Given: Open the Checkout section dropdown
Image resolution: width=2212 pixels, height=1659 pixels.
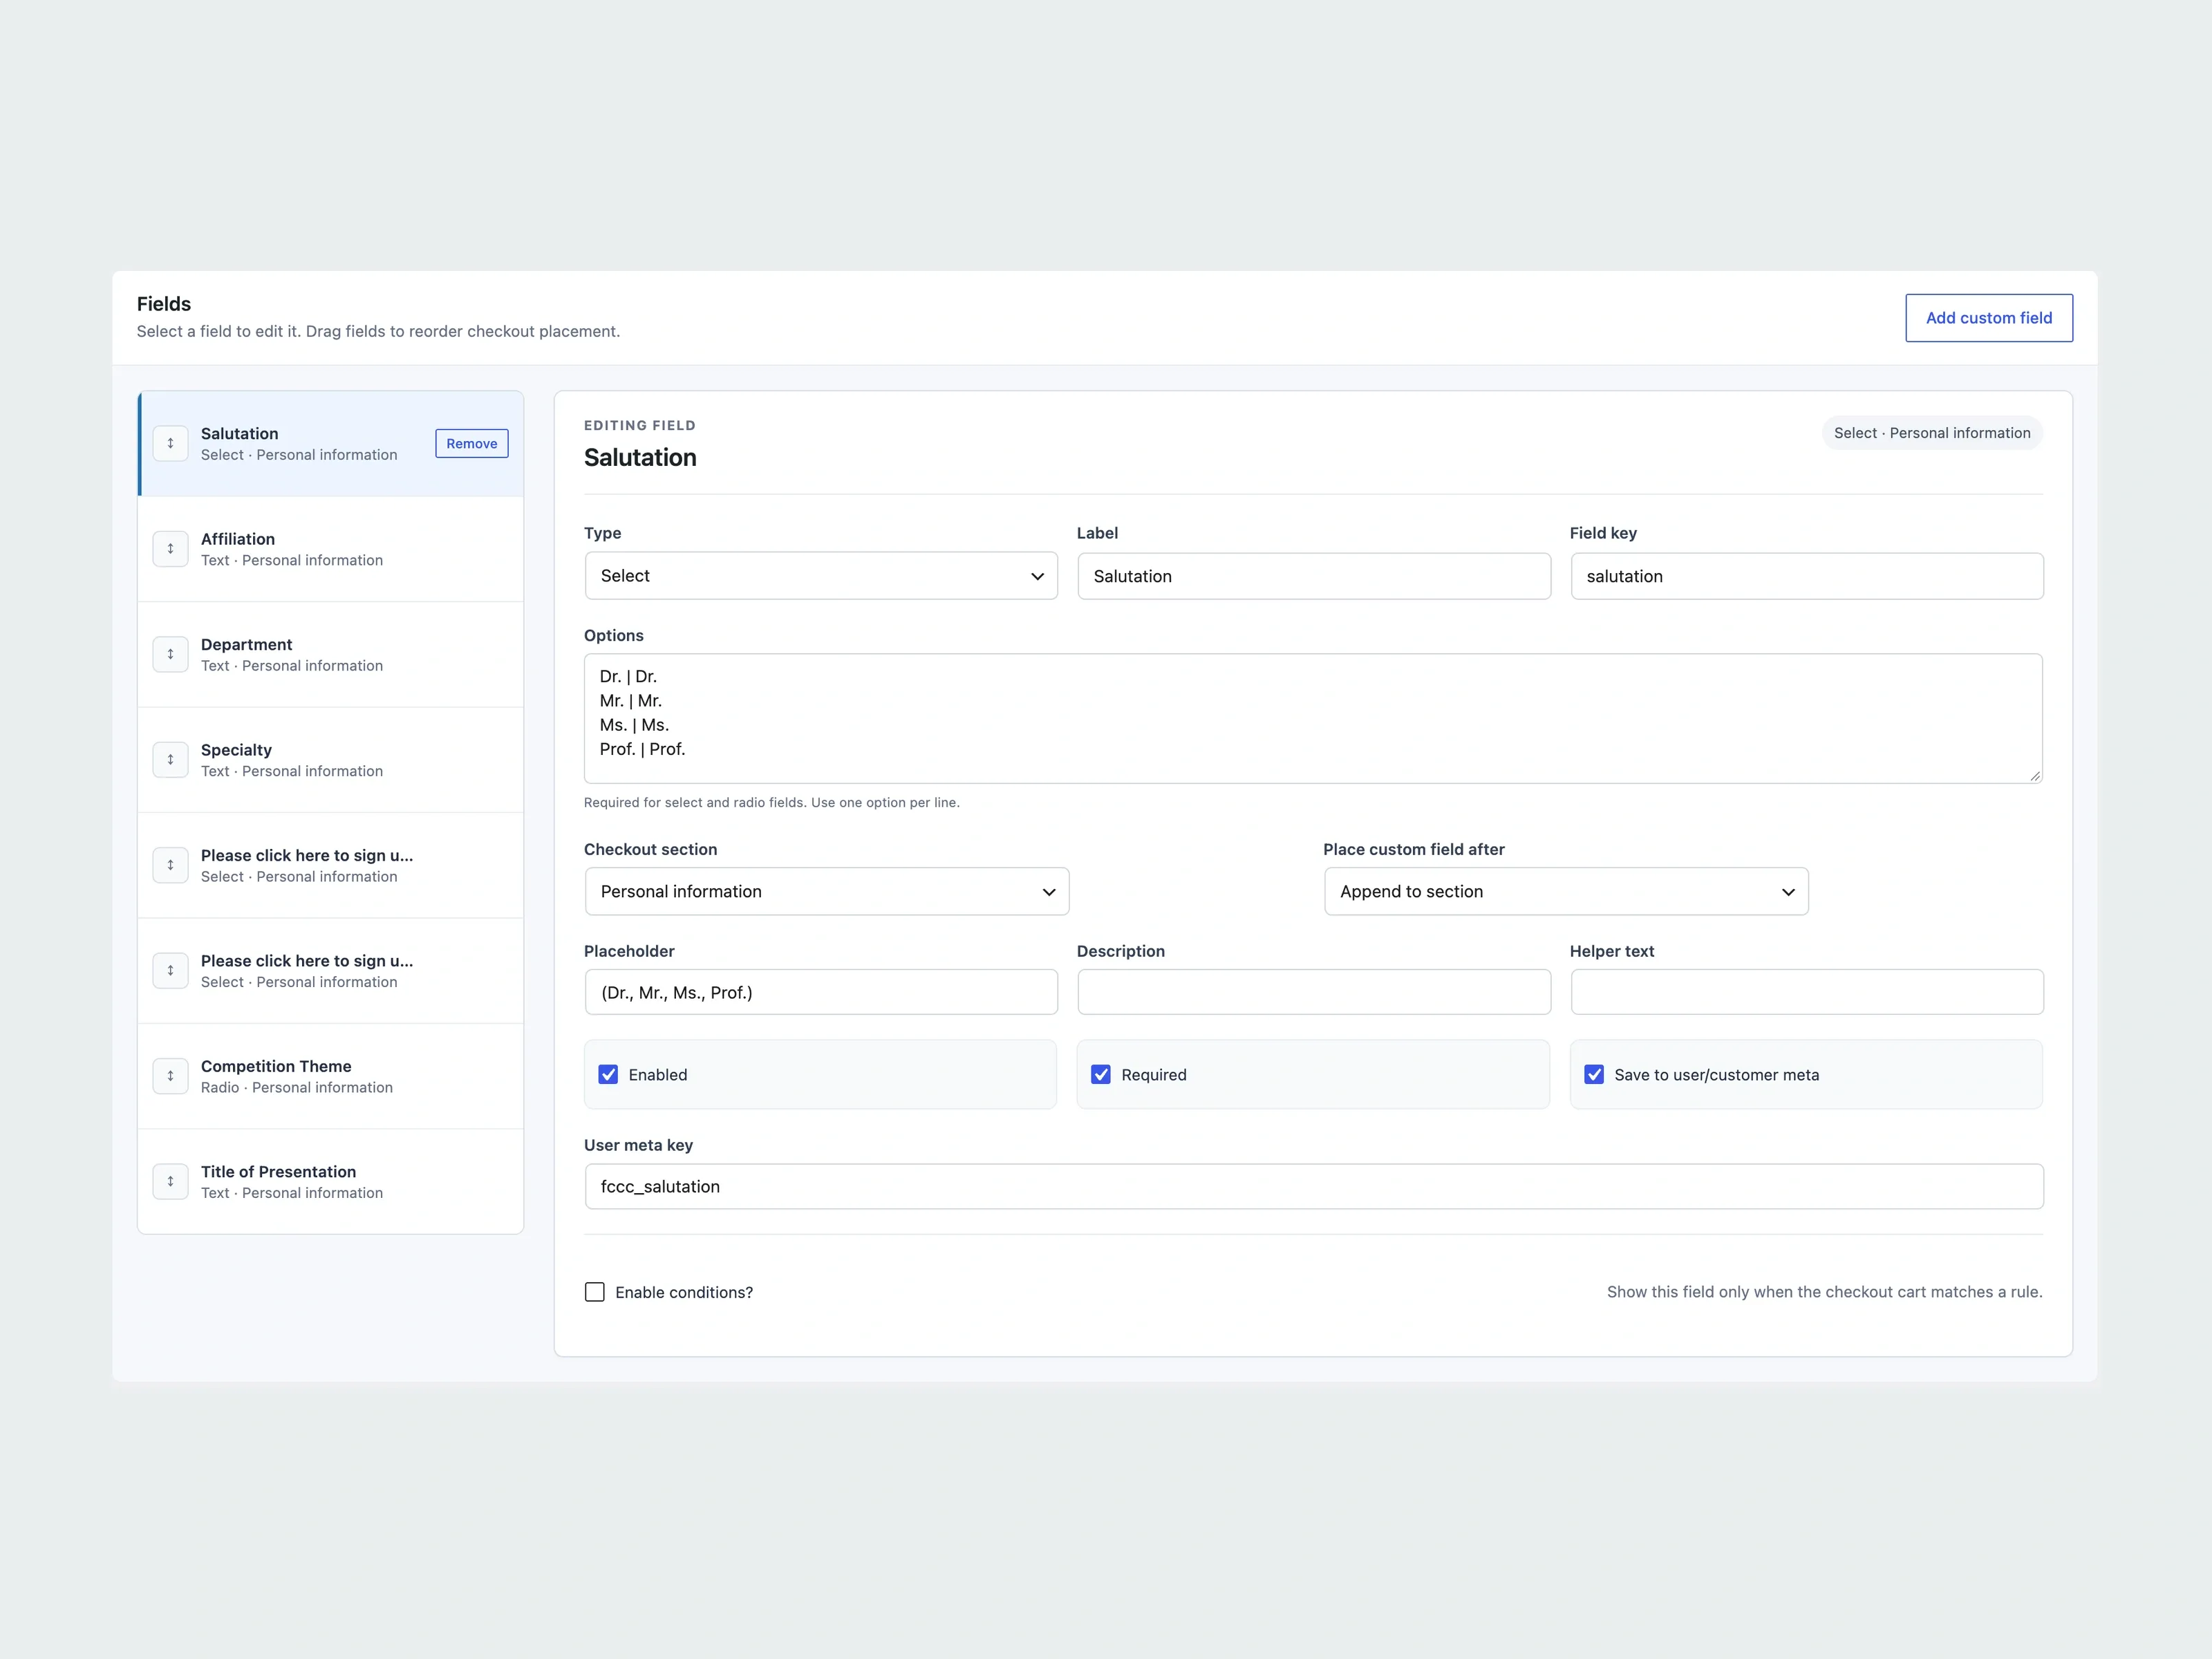Looking at the screenshot, I should click(827, 891).
